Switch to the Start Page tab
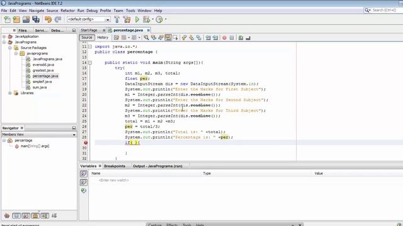Image resolution: width=403 pixels, height=226 pixels. click(89, 30)
